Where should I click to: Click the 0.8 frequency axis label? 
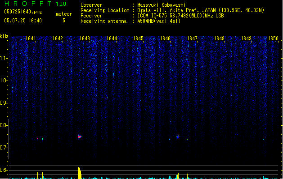tap(4, 125)
